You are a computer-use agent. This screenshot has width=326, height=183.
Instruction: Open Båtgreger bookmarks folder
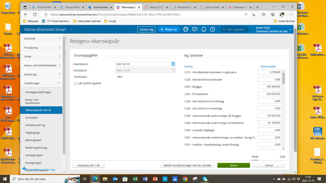tap(31, 21)
